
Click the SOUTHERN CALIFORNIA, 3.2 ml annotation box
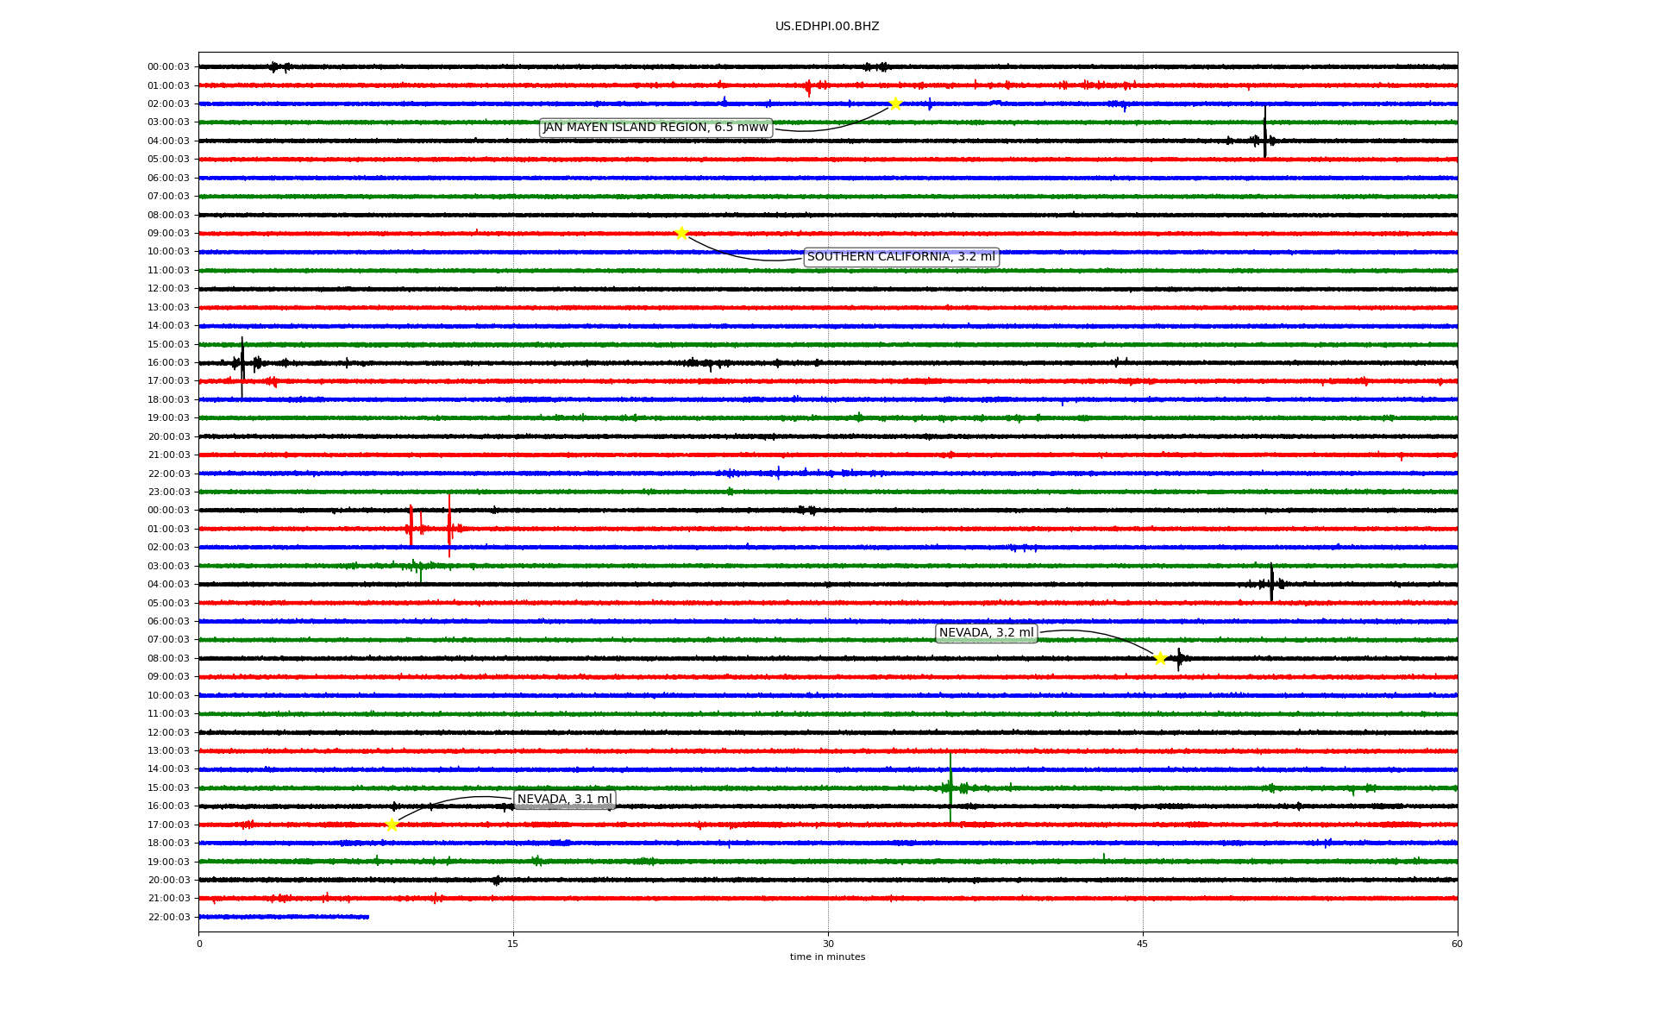[901, 257]
